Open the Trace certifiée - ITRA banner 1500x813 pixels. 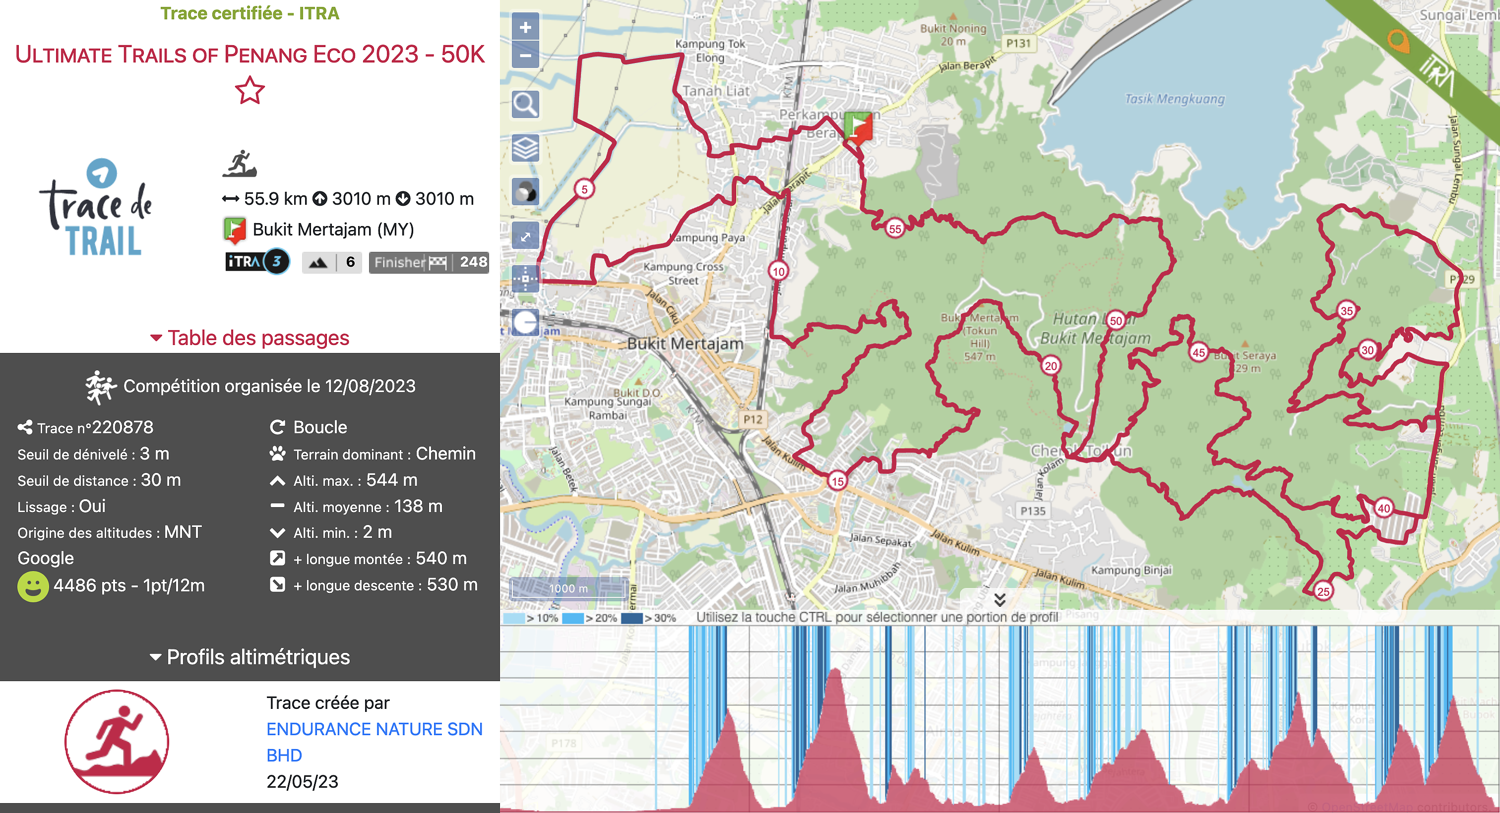pyautogui.click(x=250, y=13)
